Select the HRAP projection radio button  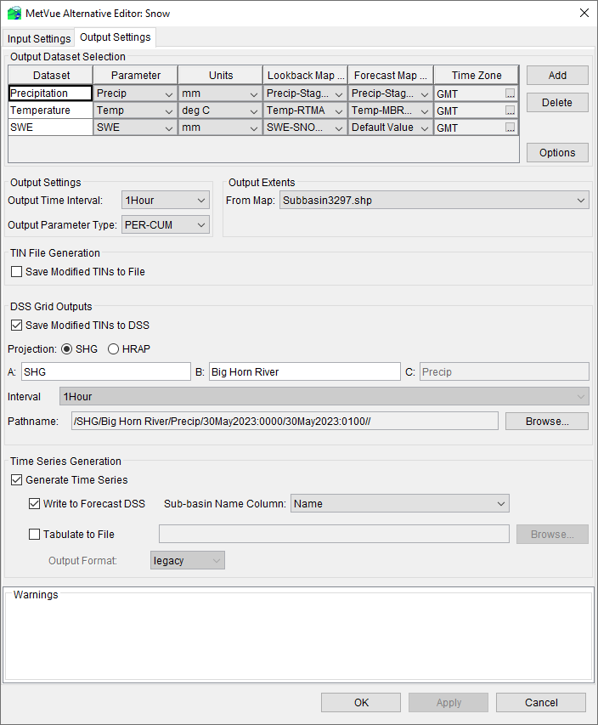click(x=113, y=349)
